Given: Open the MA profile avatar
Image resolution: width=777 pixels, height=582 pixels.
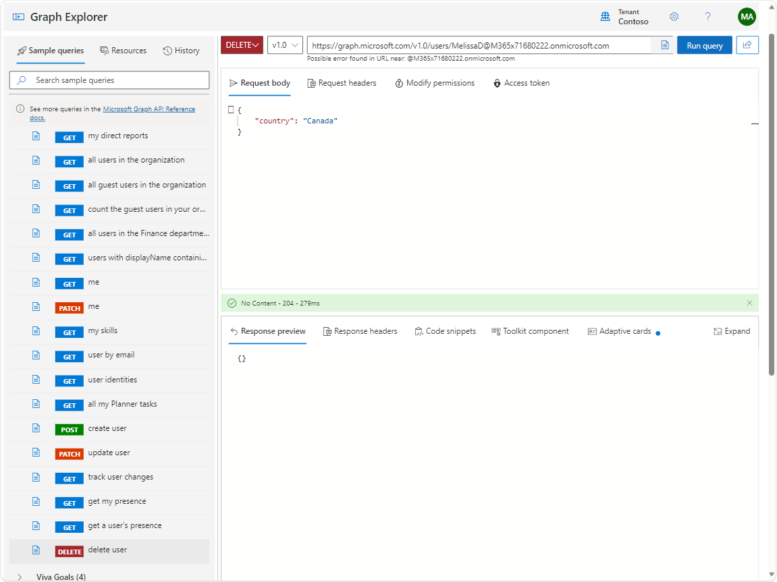Looking at the screenshot, I should click(x=747, y=17).
